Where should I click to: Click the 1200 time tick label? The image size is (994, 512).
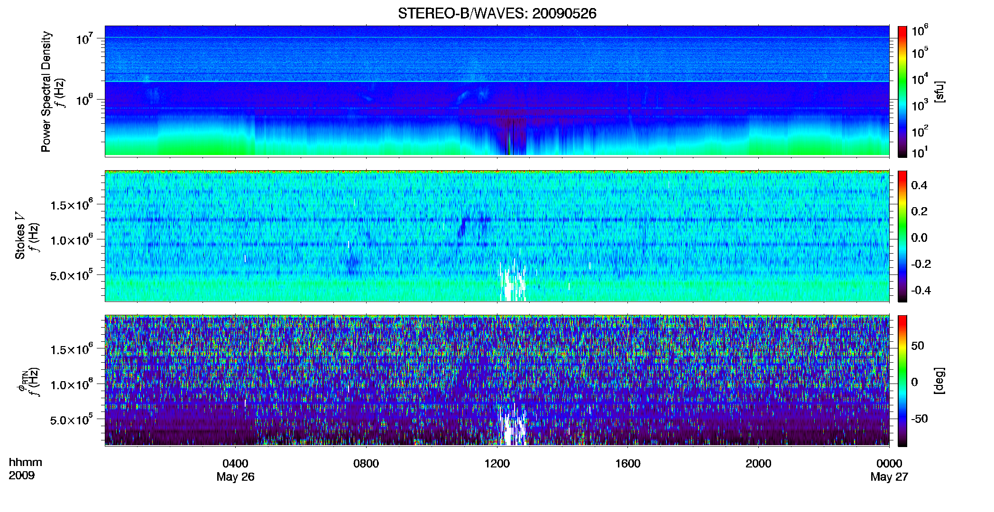click(x=497, y=464)
